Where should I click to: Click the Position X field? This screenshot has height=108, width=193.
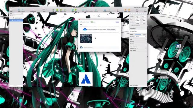(138, 16)
